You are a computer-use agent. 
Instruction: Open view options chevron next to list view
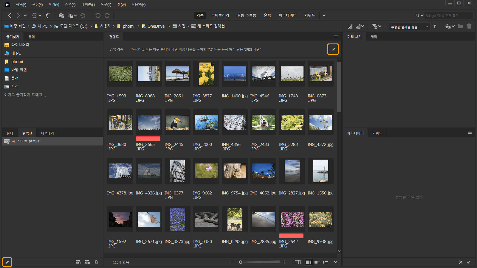click(x=336, y=262)
